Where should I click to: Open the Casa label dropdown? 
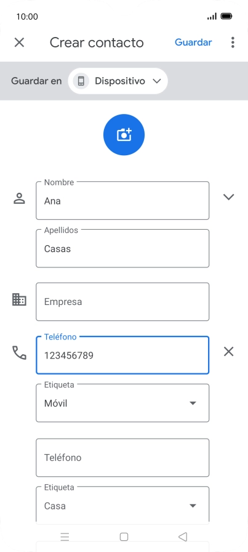(x=122, y=504)
